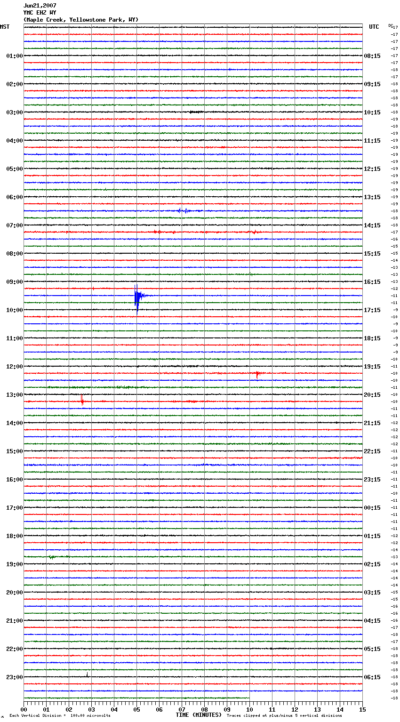Click the 15 minute axis tick label
400x722 pixels.
click(x=362, y=709)
